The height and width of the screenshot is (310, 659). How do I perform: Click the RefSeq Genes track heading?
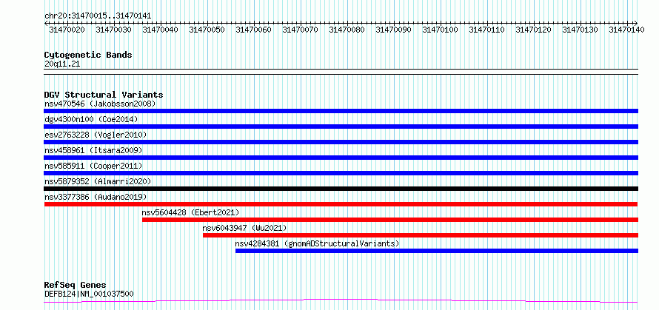(75, 286)
